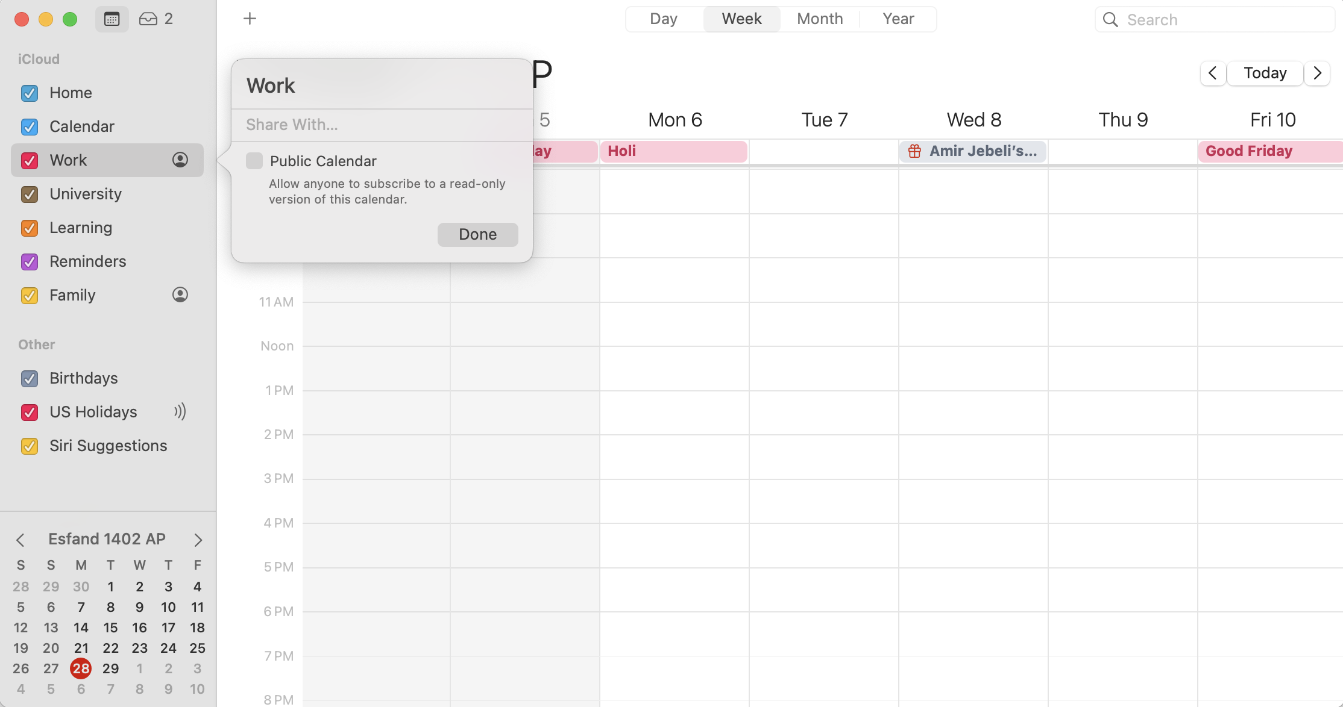The width and height of the screenshot is (1343, 707).
Task: Click the Today button
Action: 1265,73
